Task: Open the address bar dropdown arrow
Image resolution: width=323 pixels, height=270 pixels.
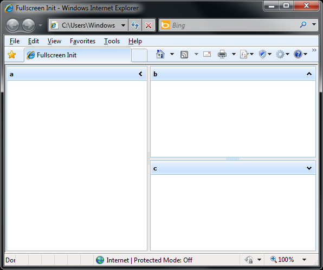Action: tap(123, 25)
